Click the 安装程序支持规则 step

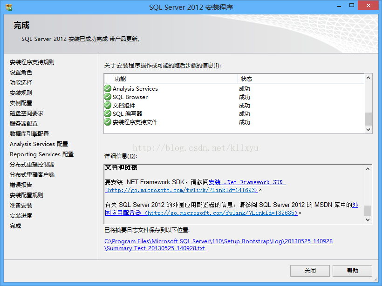tap(32, 62)
